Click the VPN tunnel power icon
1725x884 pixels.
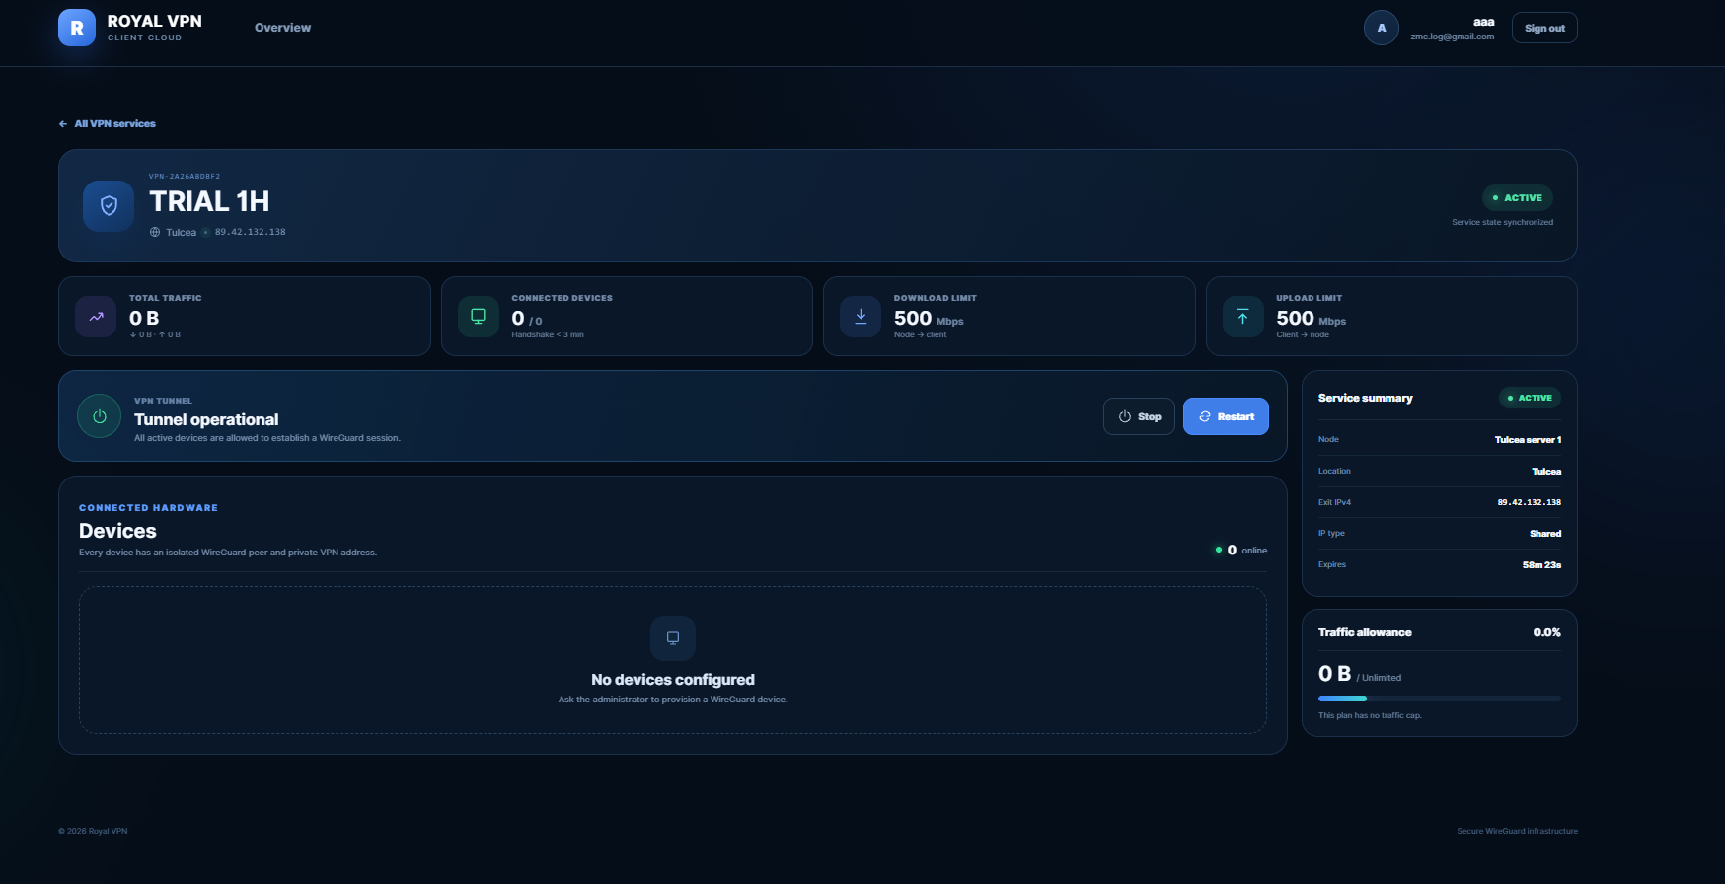(100, 416)
